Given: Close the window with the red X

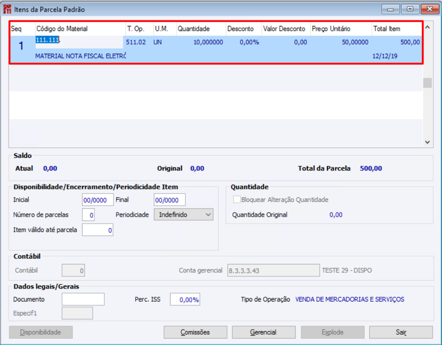Looking at the screenshot, I should coord(430,9).
